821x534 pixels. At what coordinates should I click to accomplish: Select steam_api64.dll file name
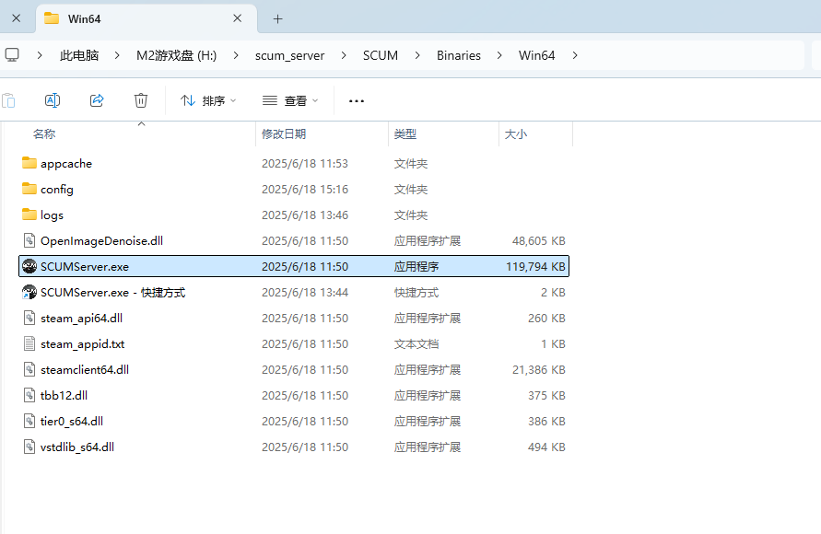point(82,318)
